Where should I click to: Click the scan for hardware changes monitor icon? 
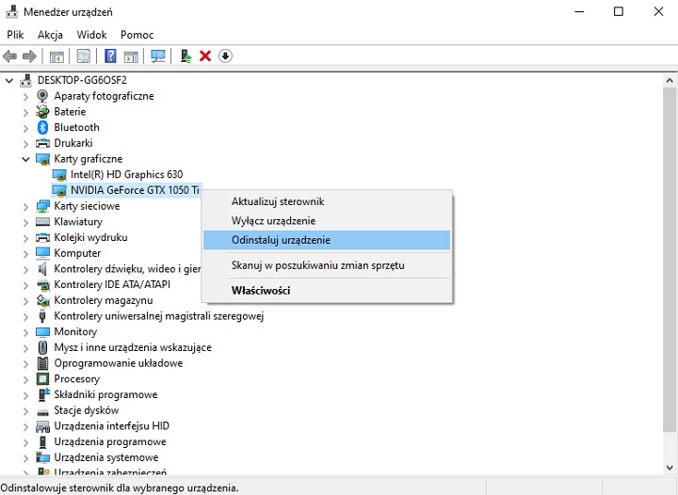click(158, 56)
